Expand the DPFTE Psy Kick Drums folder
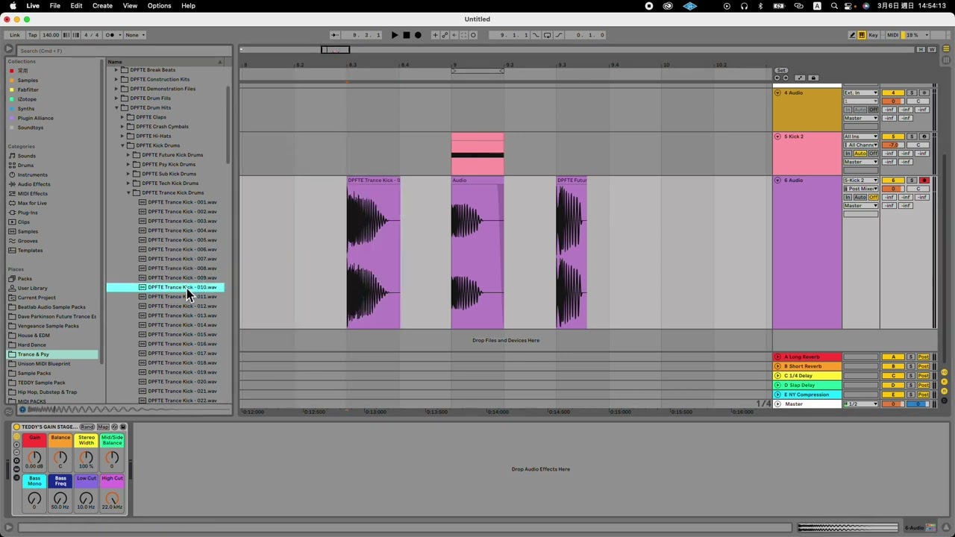 [128, 164]
